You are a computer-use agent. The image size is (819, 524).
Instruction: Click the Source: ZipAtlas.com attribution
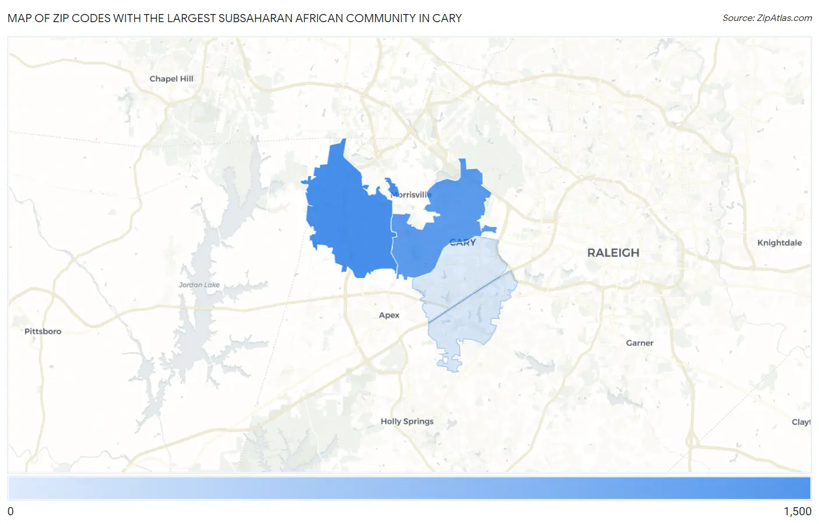(x=767, y=18)
